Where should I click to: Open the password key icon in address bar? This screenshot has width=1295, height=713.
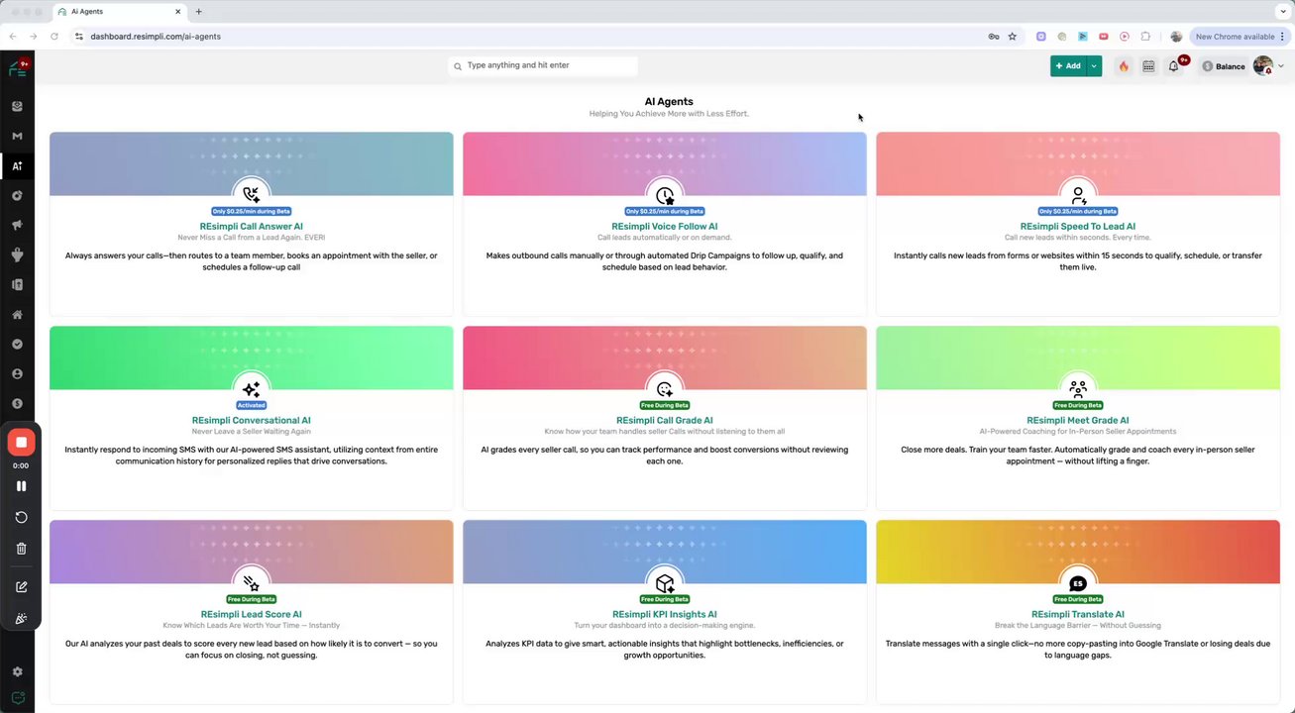[993, 37]
